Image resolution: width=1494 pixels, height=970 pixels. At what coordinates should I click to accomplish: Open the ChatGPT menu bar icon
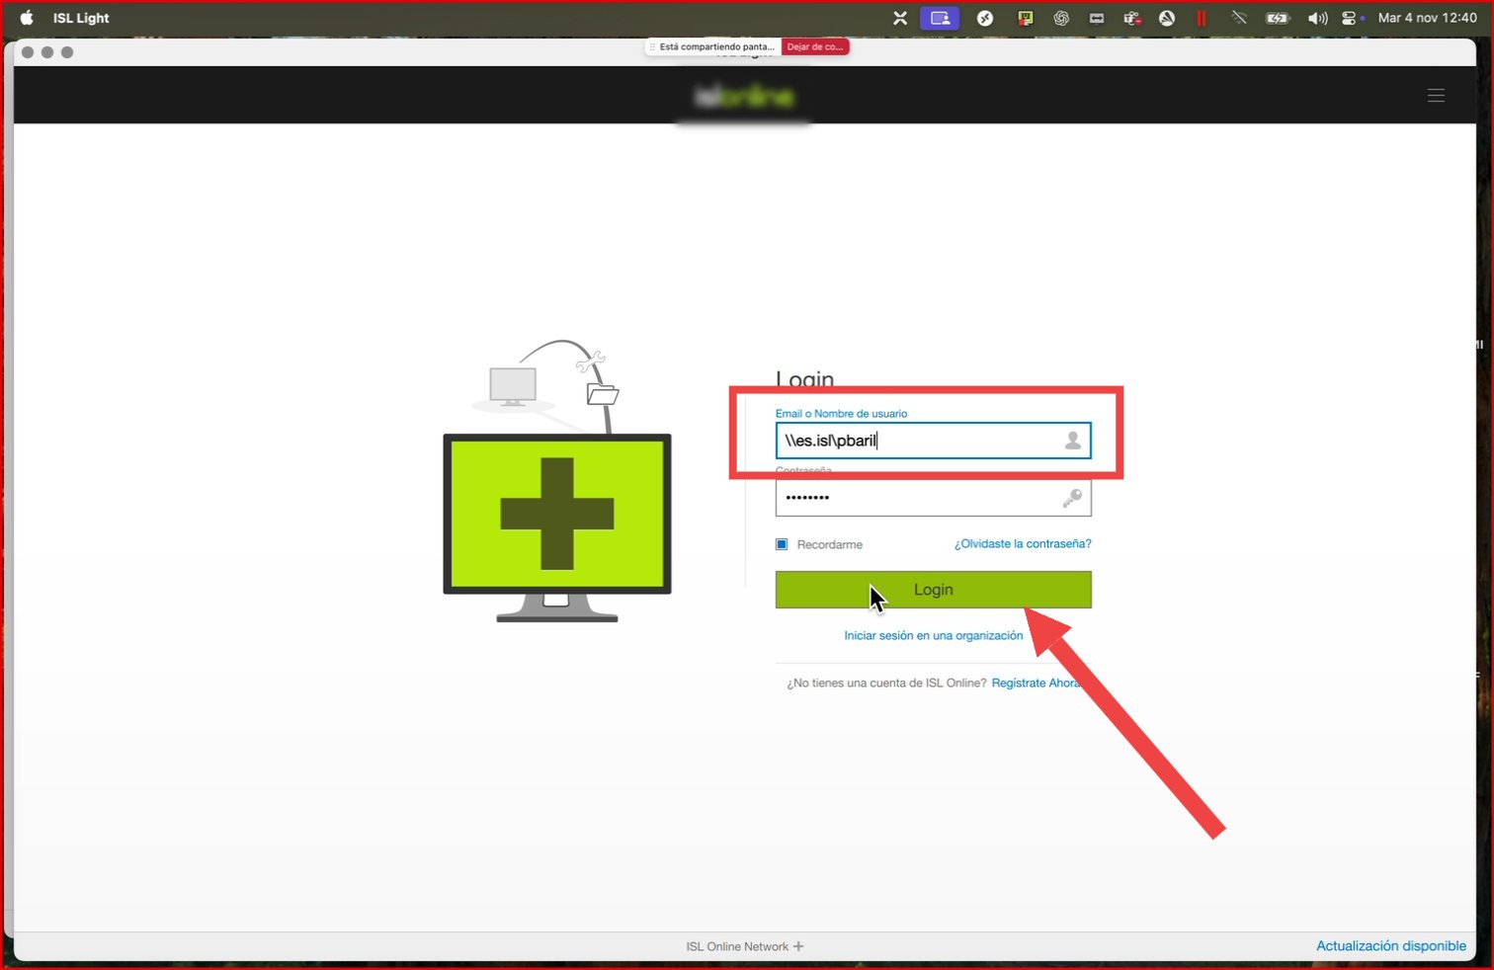pyautogui.click(x=1061, y=18)
